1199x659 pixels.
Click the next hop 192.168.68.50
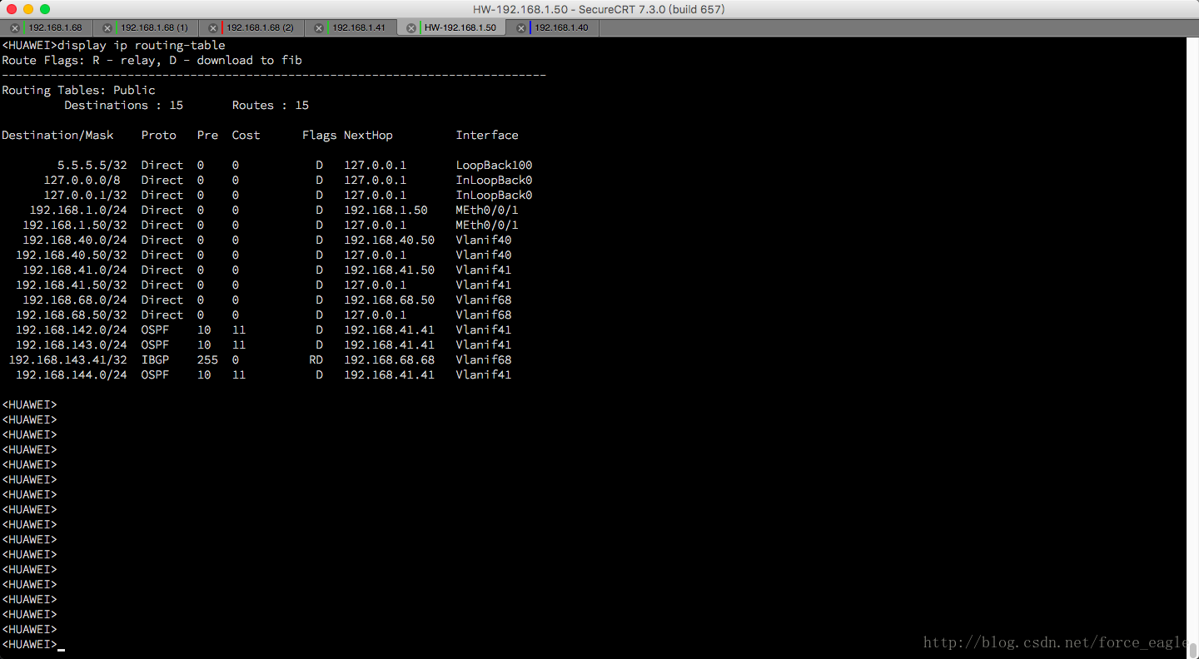pos(389,300)
